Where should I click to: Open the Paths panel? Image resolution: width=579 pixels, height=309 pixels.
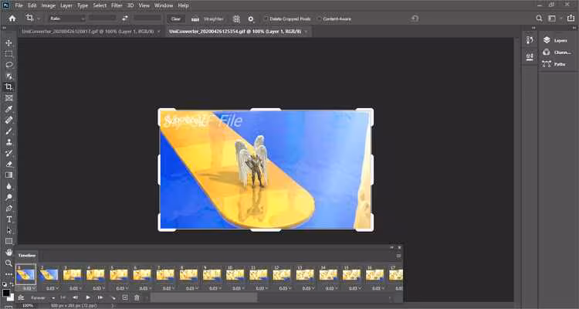click(554, 64)
